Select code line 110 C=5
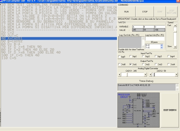 point(59,58)
